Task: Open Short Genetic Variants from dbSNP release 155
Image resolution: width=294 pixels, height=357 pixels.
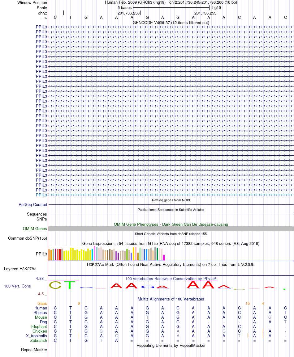Action: [171, 234]
